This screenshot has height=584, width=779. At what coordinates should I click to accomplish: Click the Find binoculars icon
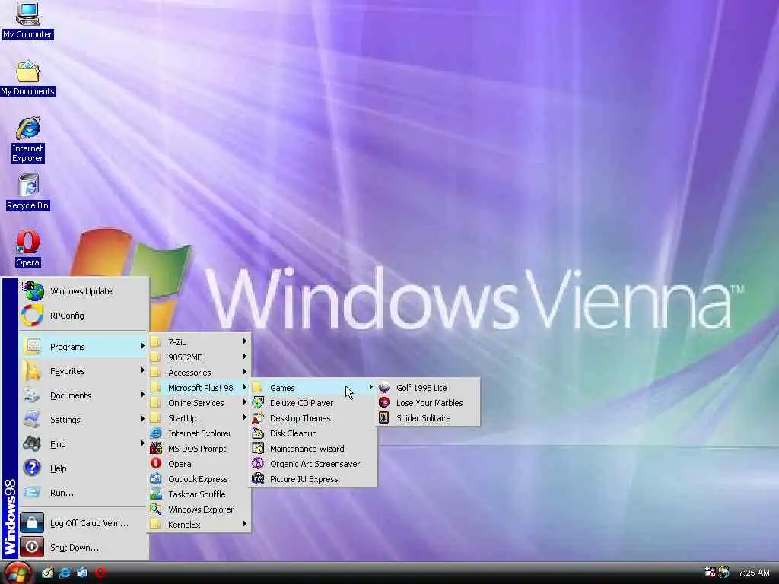(x=32, y=443)
